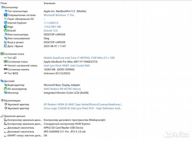Click the Internet Explorer icon

pyautogui.click(x=5, y=23)
